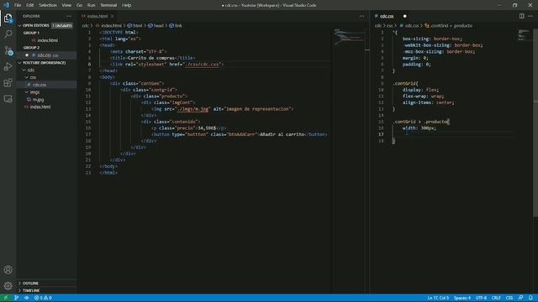
Task: Switch to the cdc.css tab
Action: tap(387, 16)
